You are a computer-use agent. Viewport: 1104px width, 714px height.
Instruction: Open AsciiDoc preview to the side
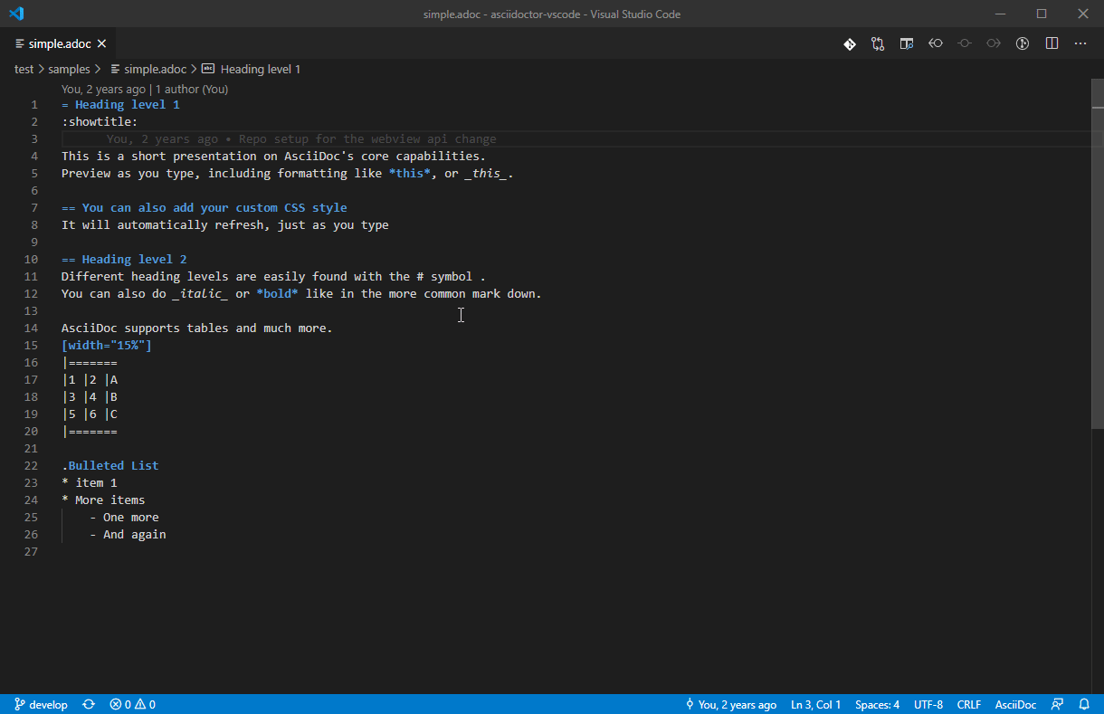(x=907, y=43)
